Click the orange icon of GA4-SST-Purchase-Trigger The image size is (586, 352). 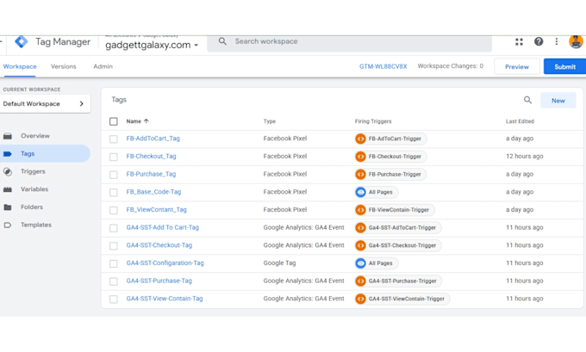[x=360, y=281]
